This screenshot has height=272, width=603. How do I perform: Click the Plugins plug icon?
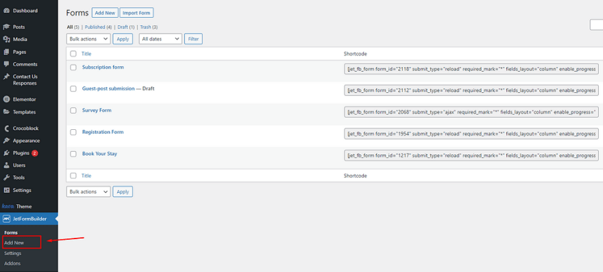(x=6, y=152)
